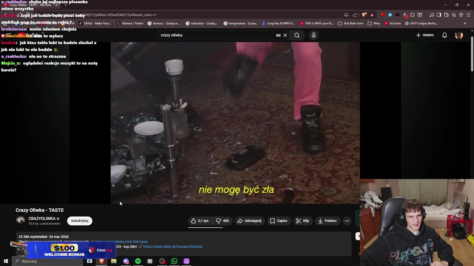The image size is (474, 266).
Task: Open the 'EASY Lodges Berlin' bookmark
Action: click(x=421, y=23)
